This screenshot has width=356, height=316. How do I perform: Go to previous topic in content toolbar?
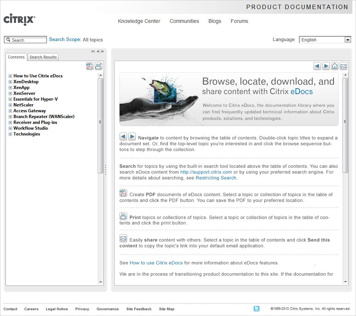[317, 66]
